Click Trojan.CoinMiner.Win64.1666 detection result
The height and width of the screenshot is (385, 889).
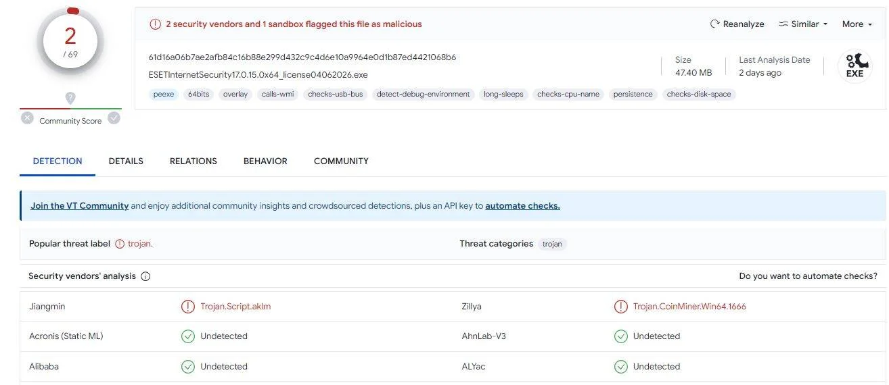(689, 306)
